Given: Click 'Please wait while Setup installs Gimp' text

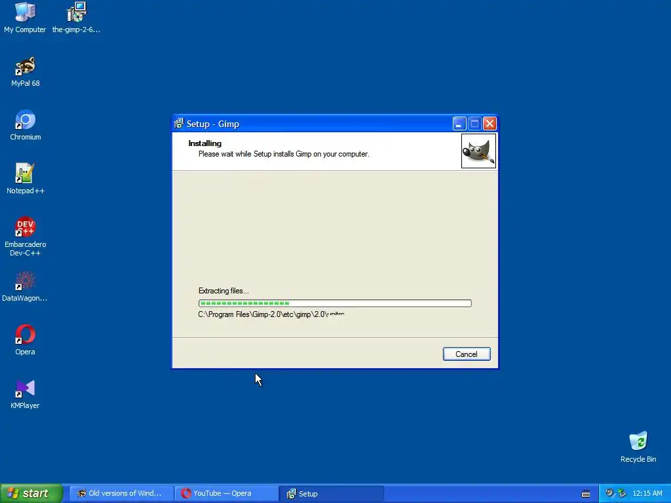Looking at the screenshot, I should coord(284,154).
